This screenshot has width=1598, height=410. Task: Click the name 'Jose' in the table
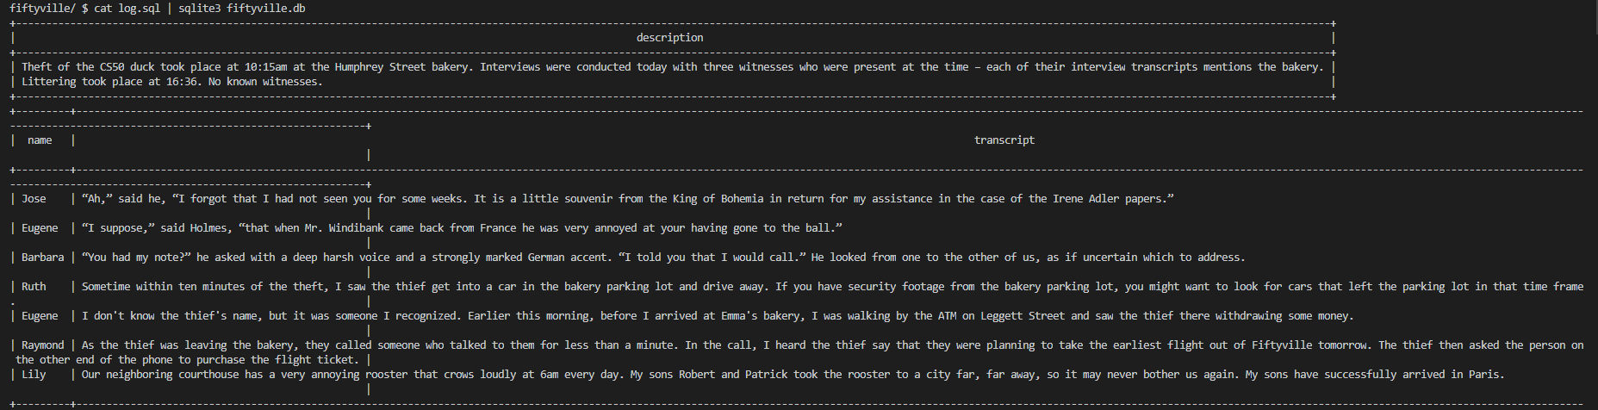(x=34, y=199)
